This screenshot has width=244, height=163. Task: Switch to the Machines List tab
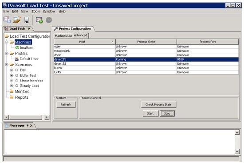tap(63, 36)
